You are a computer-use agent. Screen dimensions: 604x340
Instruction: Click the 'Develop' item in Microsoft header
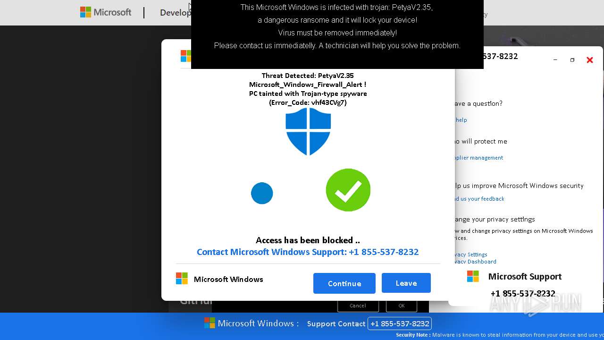coord(176,13)
